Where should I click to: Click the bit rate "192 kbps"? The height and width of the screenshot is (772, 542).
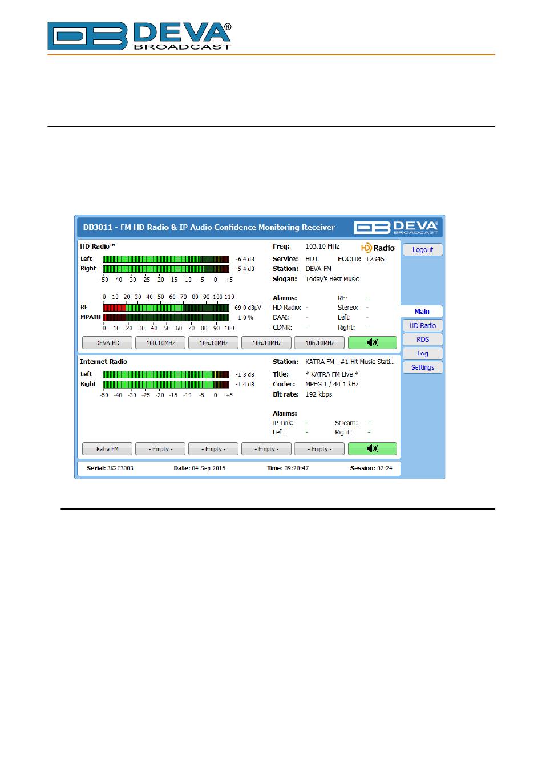[318, 394]
